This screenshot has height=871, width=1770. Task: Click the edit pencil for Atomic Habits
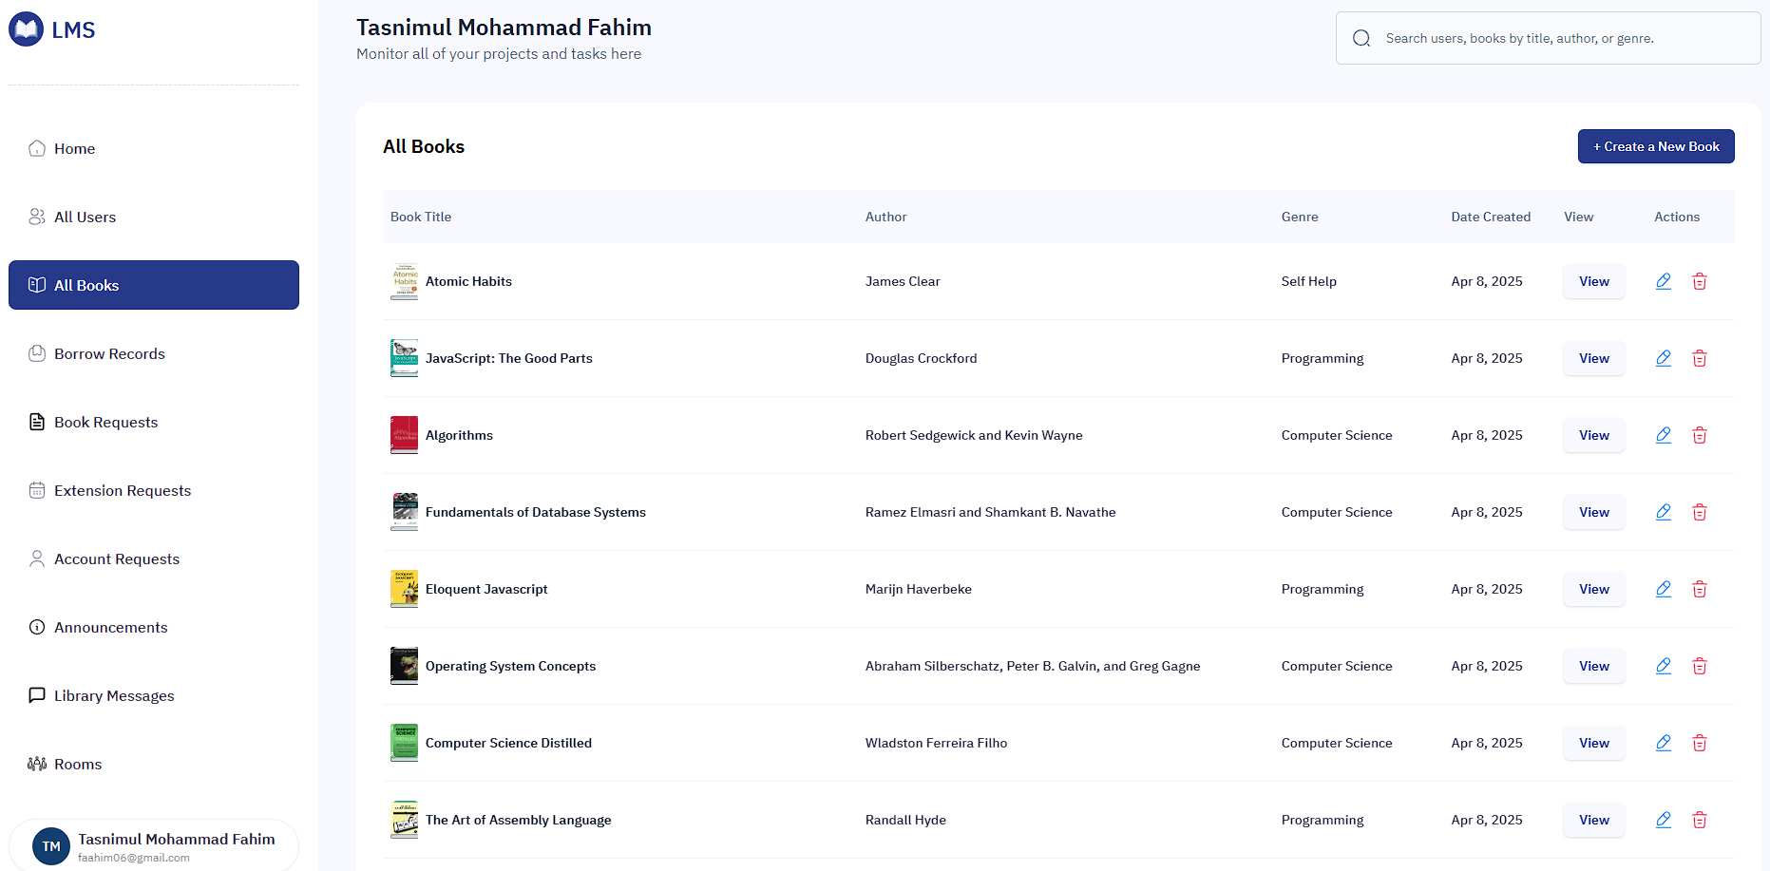(x=1664, y=281)
